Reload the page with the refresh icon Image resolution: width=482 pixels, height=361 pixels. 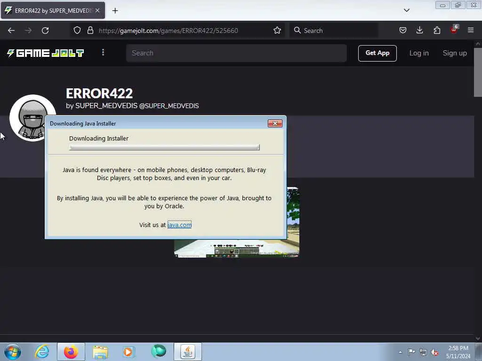(x=45, y=31)
